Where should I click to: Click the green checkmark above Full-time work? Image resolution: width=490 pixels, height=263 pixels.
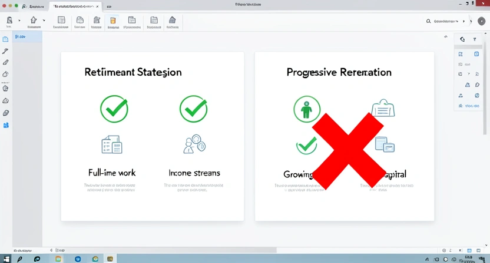[x=114, y=109]
